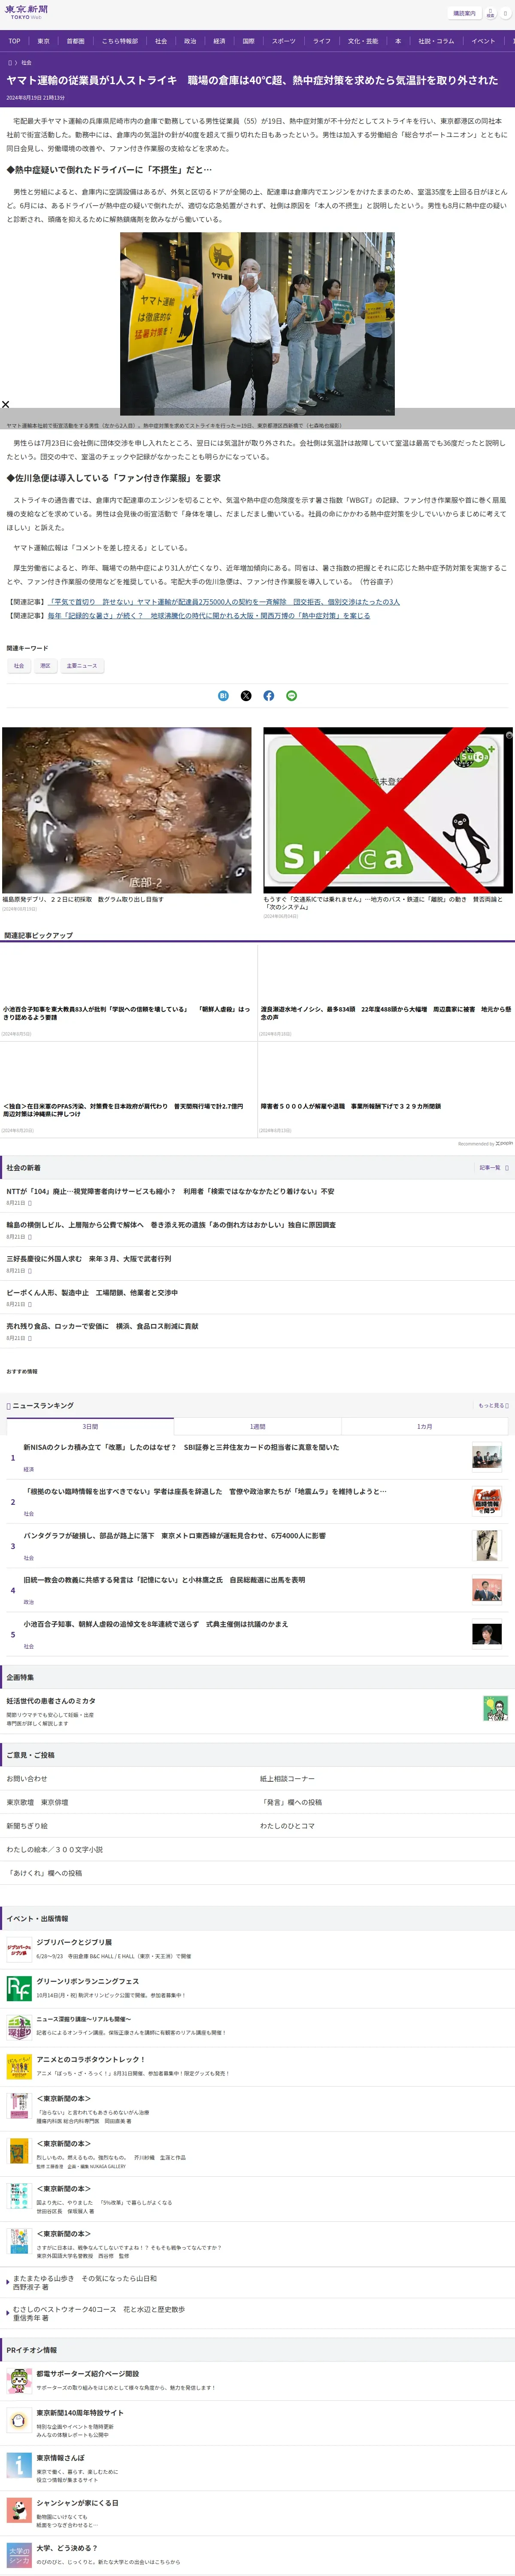The width and height of the screenshot is (515, 2576).
Task: Open 記事一覧 link in 社会の新着
Action: (493, 1167)
